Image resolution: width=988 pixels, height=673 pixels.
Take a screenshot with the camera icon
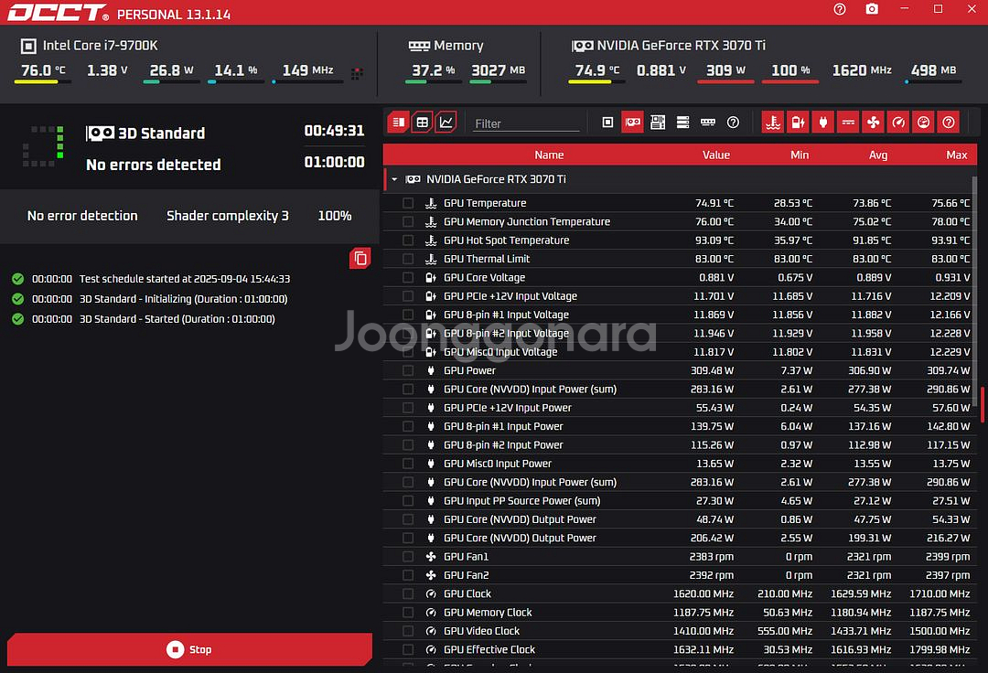pyautogui.click(x=872, y=9)
